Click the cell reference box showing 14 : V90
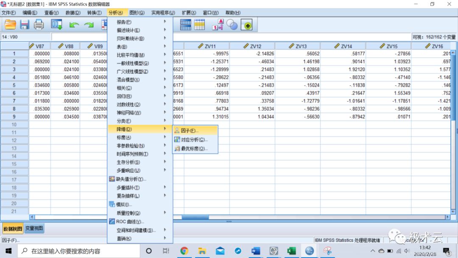This screenshot has height=258, width=458. click(26, 37)
